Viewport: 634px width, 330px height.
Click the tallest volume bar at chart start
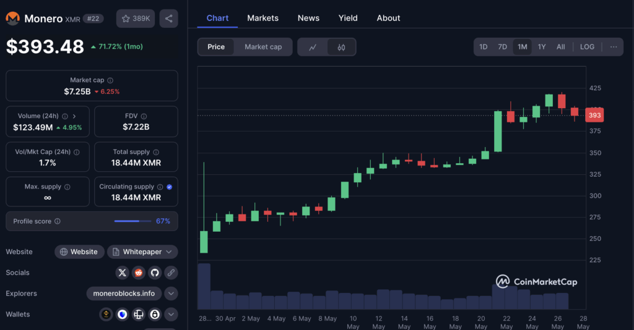pyautogui.click(x=204, y=286)
